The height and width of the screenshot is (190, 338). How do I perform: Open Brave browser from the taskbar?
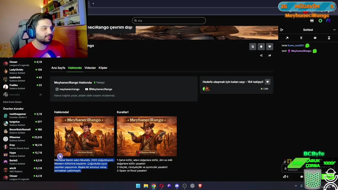tap(200, 186)
